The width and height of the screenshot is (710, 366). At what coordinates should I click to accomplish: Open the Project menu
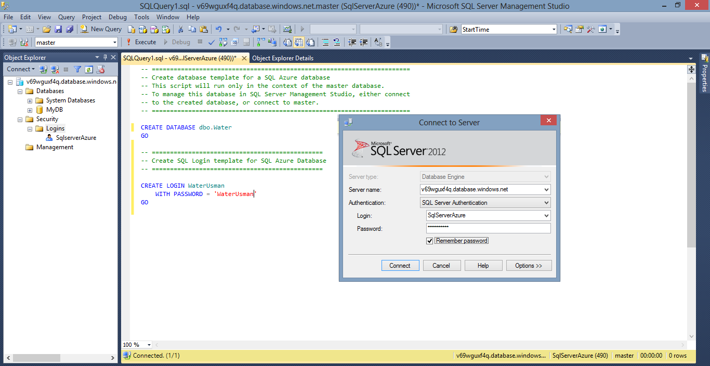coord(92,17)
